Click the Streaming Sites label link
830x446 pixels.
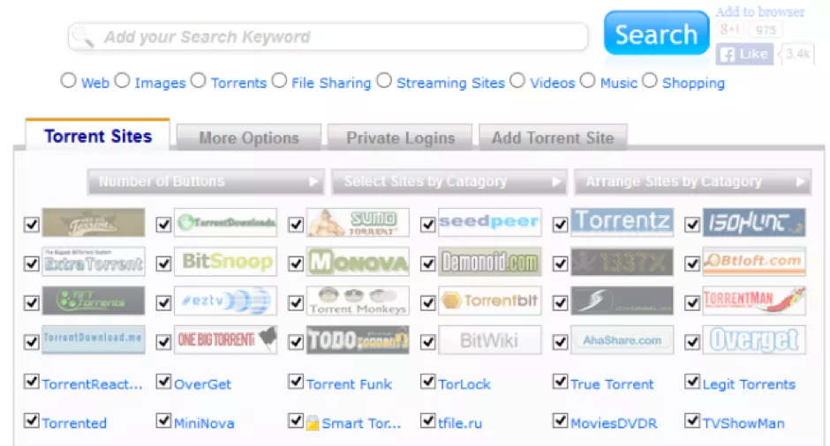pos(450,83)
